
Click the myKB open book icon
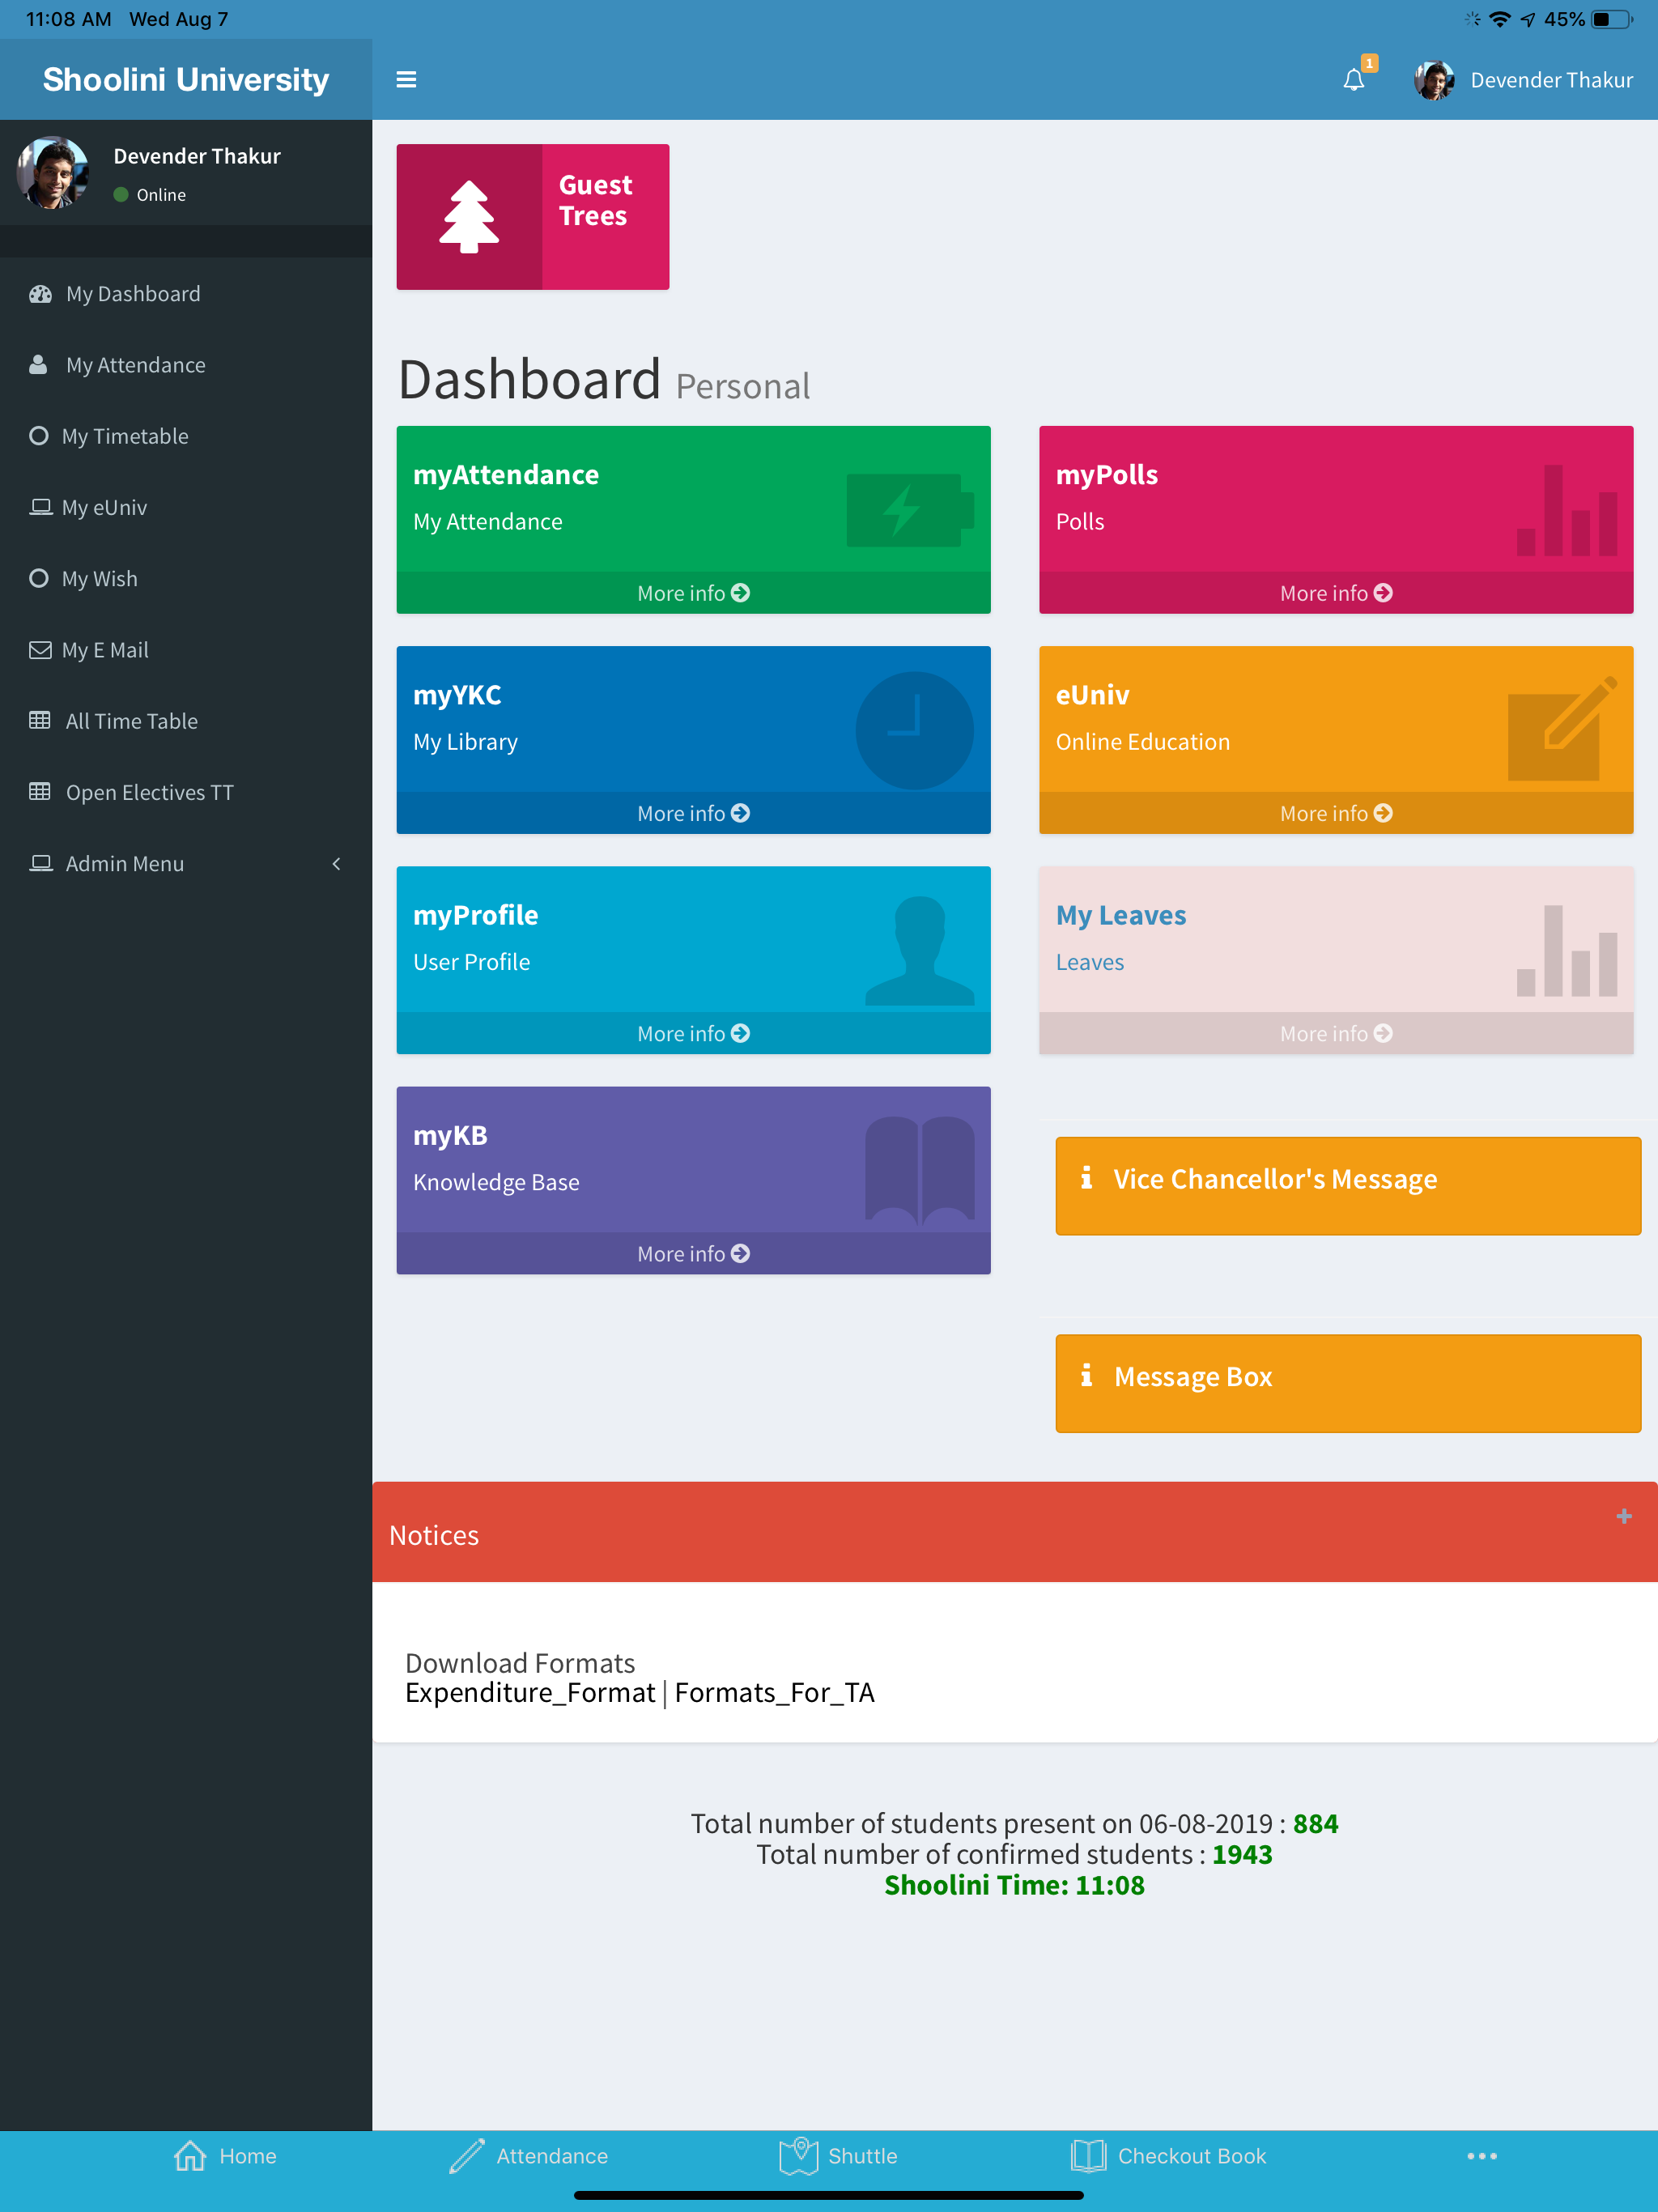point(920,1172)
